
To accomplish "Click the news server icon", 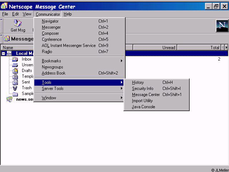I will click(9, 99).
